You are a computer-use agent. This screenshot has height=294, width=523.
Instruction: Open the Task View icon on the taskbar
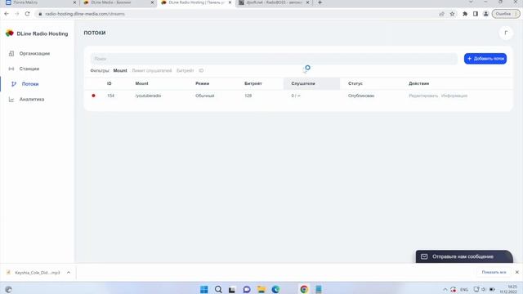click(232, 289)
